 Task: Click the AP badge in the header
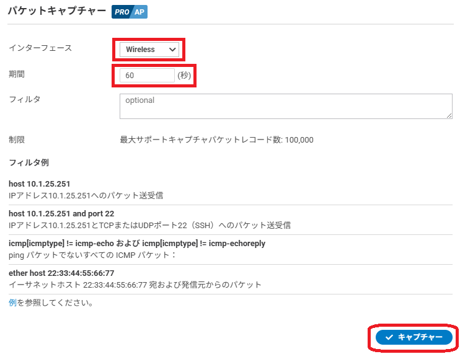point(139,12)
